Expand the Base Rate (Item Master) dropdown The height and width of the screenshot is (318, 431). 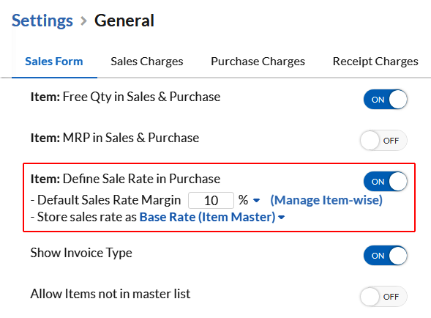point(212,217)
